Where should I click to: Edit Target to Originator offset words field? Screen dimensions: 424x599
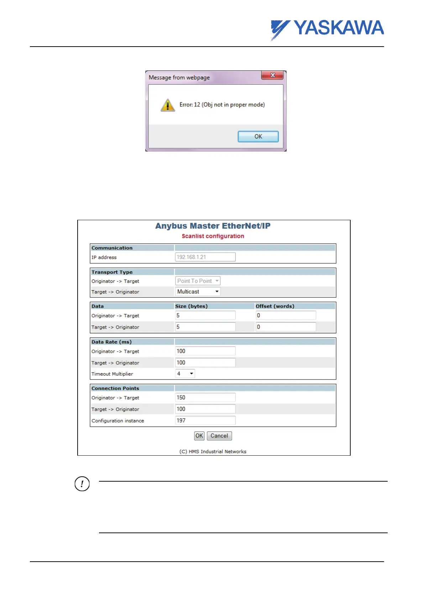286,327
